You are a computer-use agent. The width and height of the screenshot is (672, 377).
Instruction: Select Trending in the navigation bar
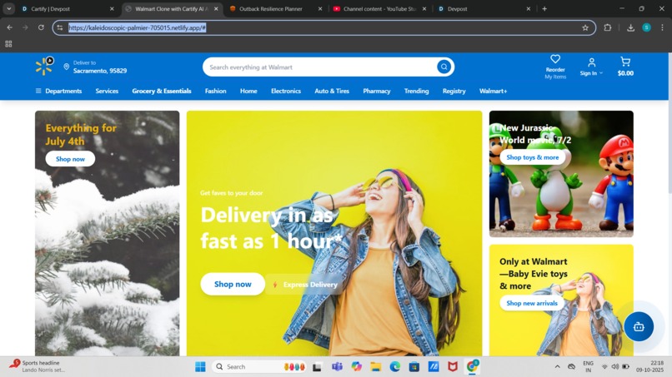pyautogui.click(x=417, y=91)
